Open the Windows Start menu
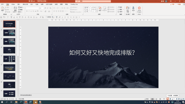Image resolution: width=185 pixels, height=104 pixels. (2, 102)
